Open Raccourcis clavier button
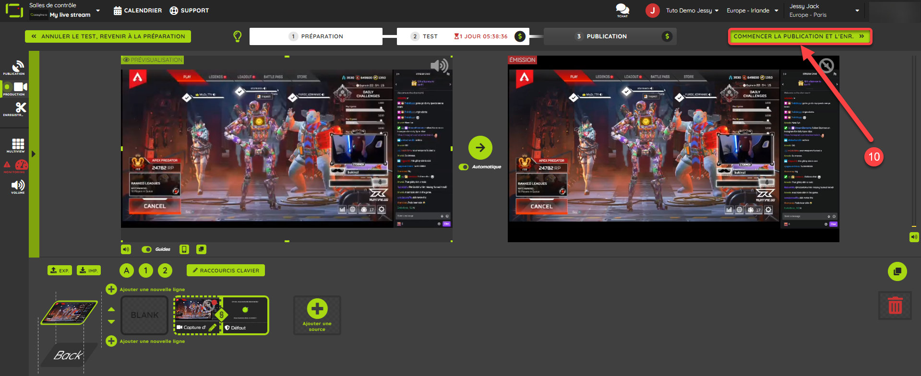This screenshot has width=921, height=376. coord(226,270)
